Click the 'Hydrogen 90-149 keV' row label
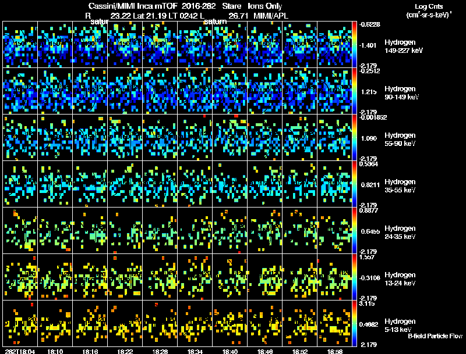 402,93
